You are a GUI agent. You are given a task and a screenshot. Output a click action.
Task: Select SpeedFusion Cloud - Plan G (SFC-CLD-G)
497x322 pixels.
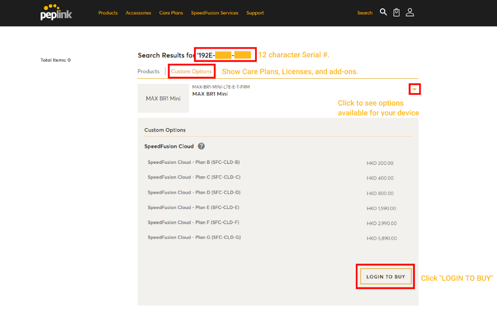194,237
